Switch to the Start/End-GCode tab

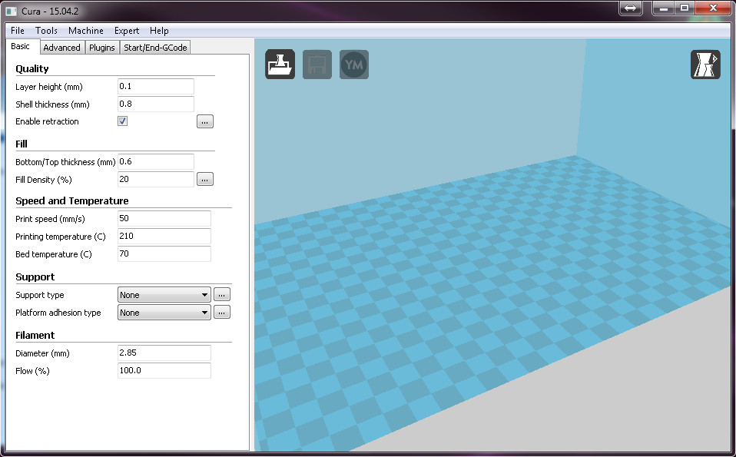(x=155, y=48)
